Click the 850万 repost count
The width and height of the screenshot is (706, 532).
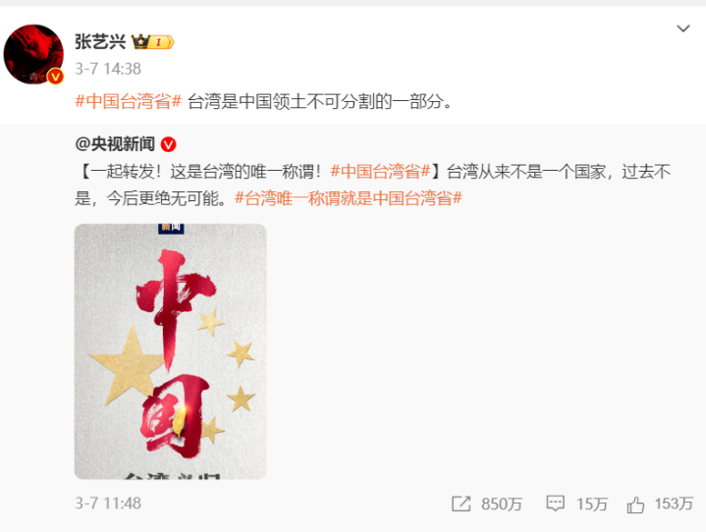coord(502,505)
